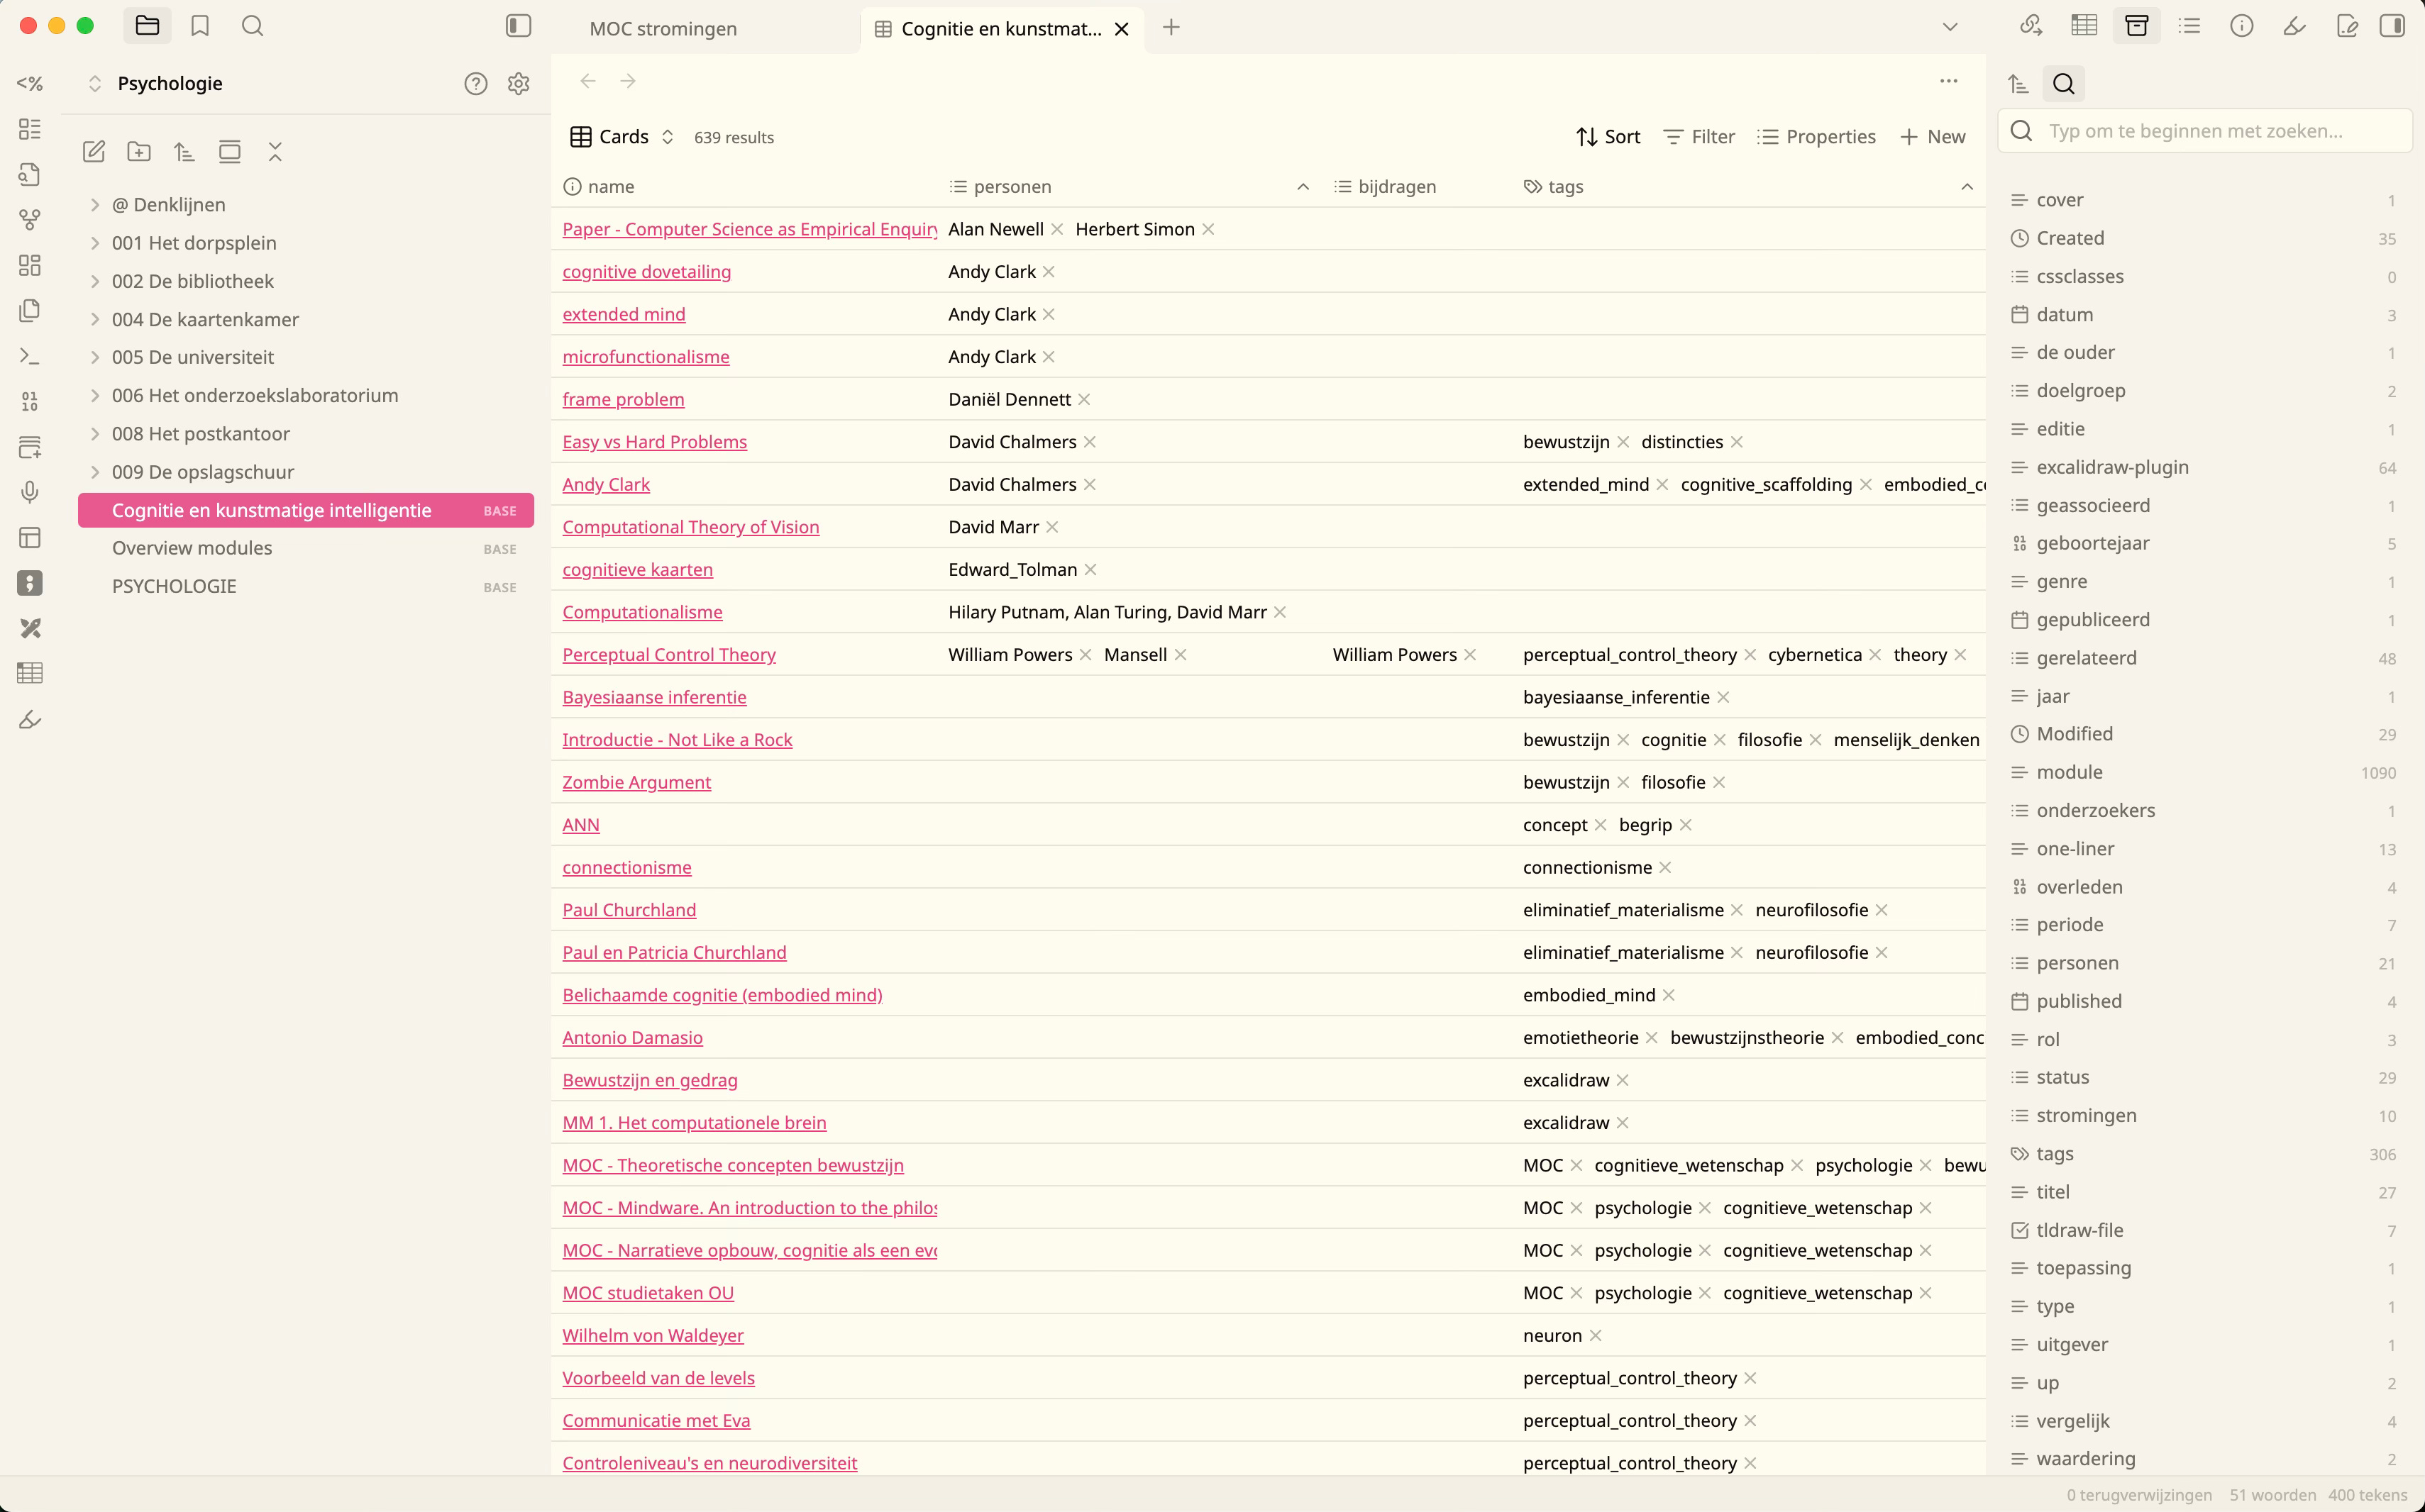2425x1512 pixels.
Task: Toggle the right sidebar panel
Action: 2392,26
